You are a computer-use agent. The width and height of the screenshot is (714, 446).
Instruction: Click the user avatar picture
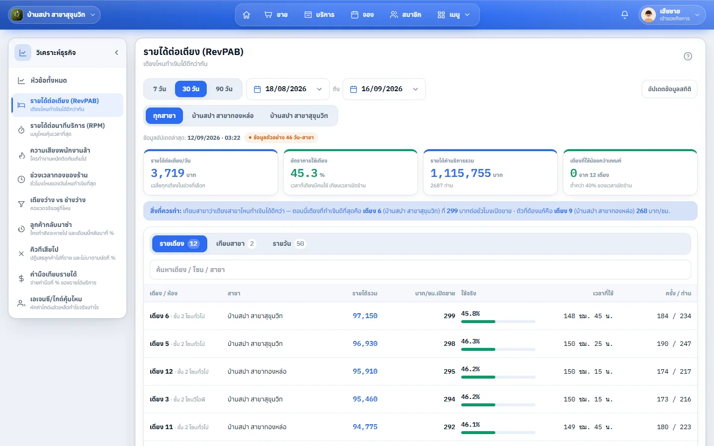coord(649,15)
